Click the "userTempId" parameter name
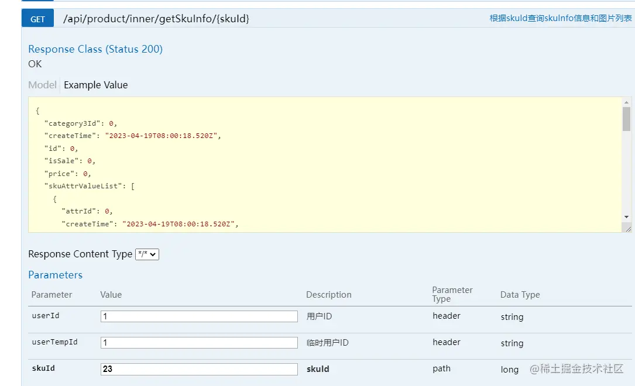 54,342
